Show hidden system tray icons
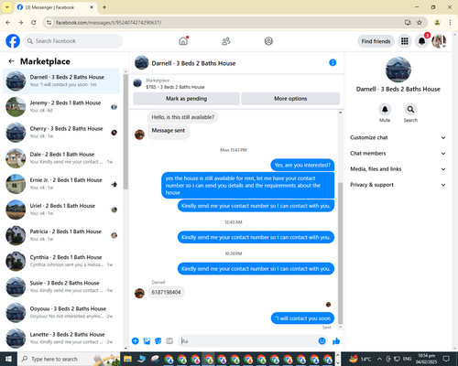458x366 pixels. click(x=379, y=359)
